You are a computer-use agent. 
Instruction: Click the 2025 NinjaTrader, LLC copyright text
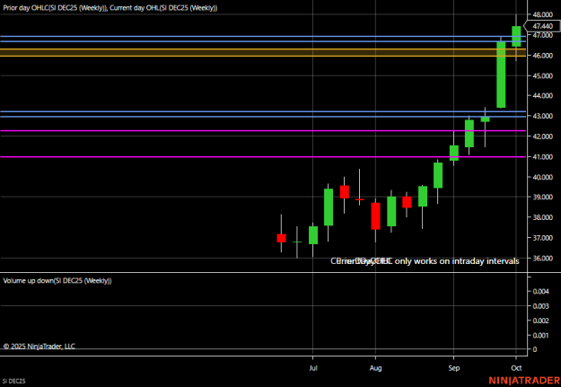point(39,347)
